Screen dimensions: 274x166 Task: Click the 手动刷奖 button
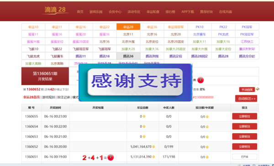point(247,90)
